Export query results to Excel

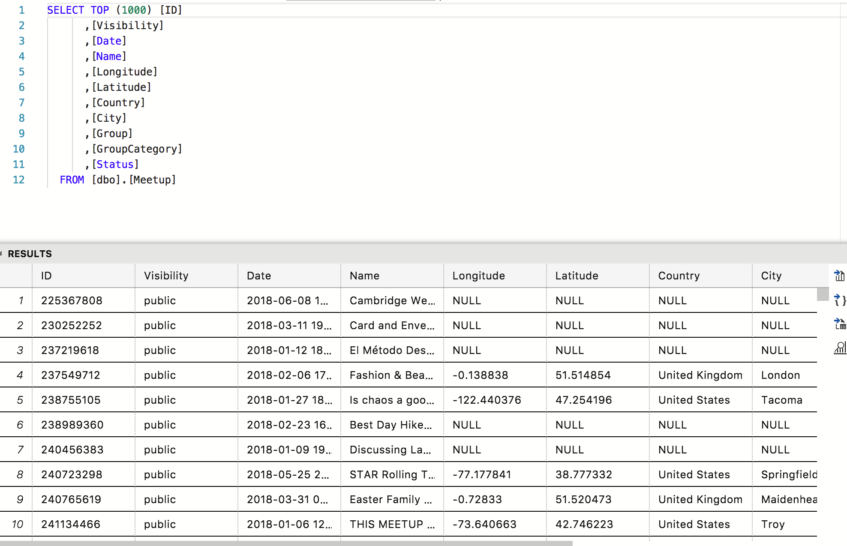(839, 276)
